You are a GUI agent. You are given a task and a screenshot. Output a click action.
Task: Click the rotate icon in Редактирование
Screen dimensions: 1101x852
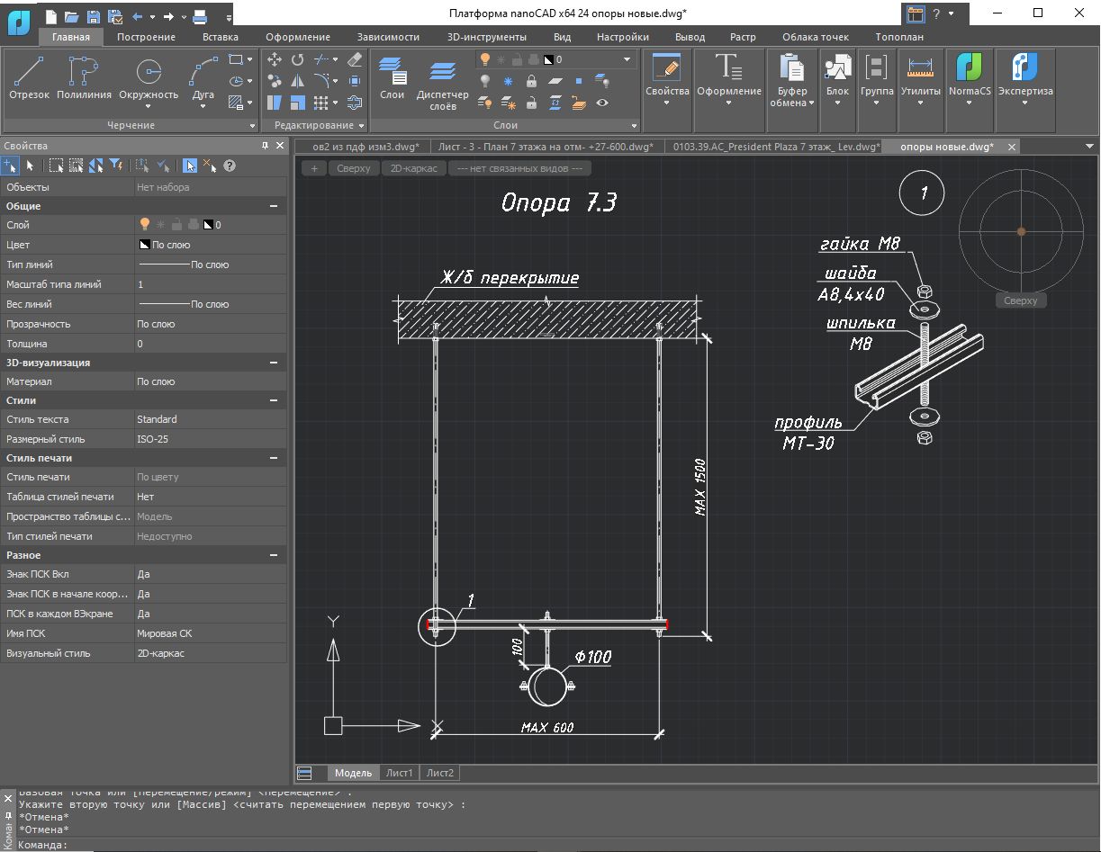[x=298, y=59]
